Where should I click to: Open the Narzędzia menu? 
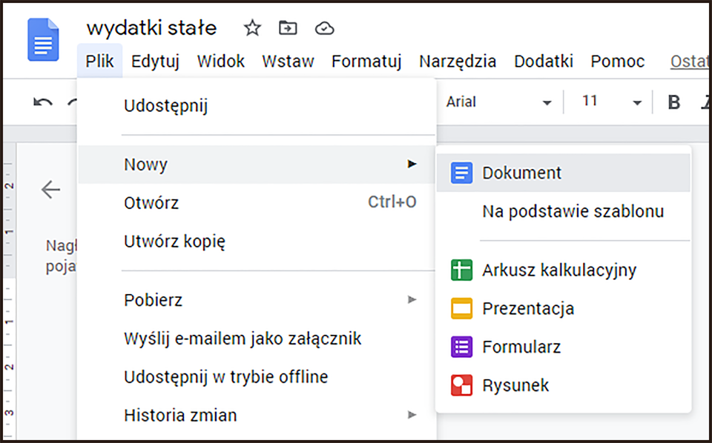point(458,61)
